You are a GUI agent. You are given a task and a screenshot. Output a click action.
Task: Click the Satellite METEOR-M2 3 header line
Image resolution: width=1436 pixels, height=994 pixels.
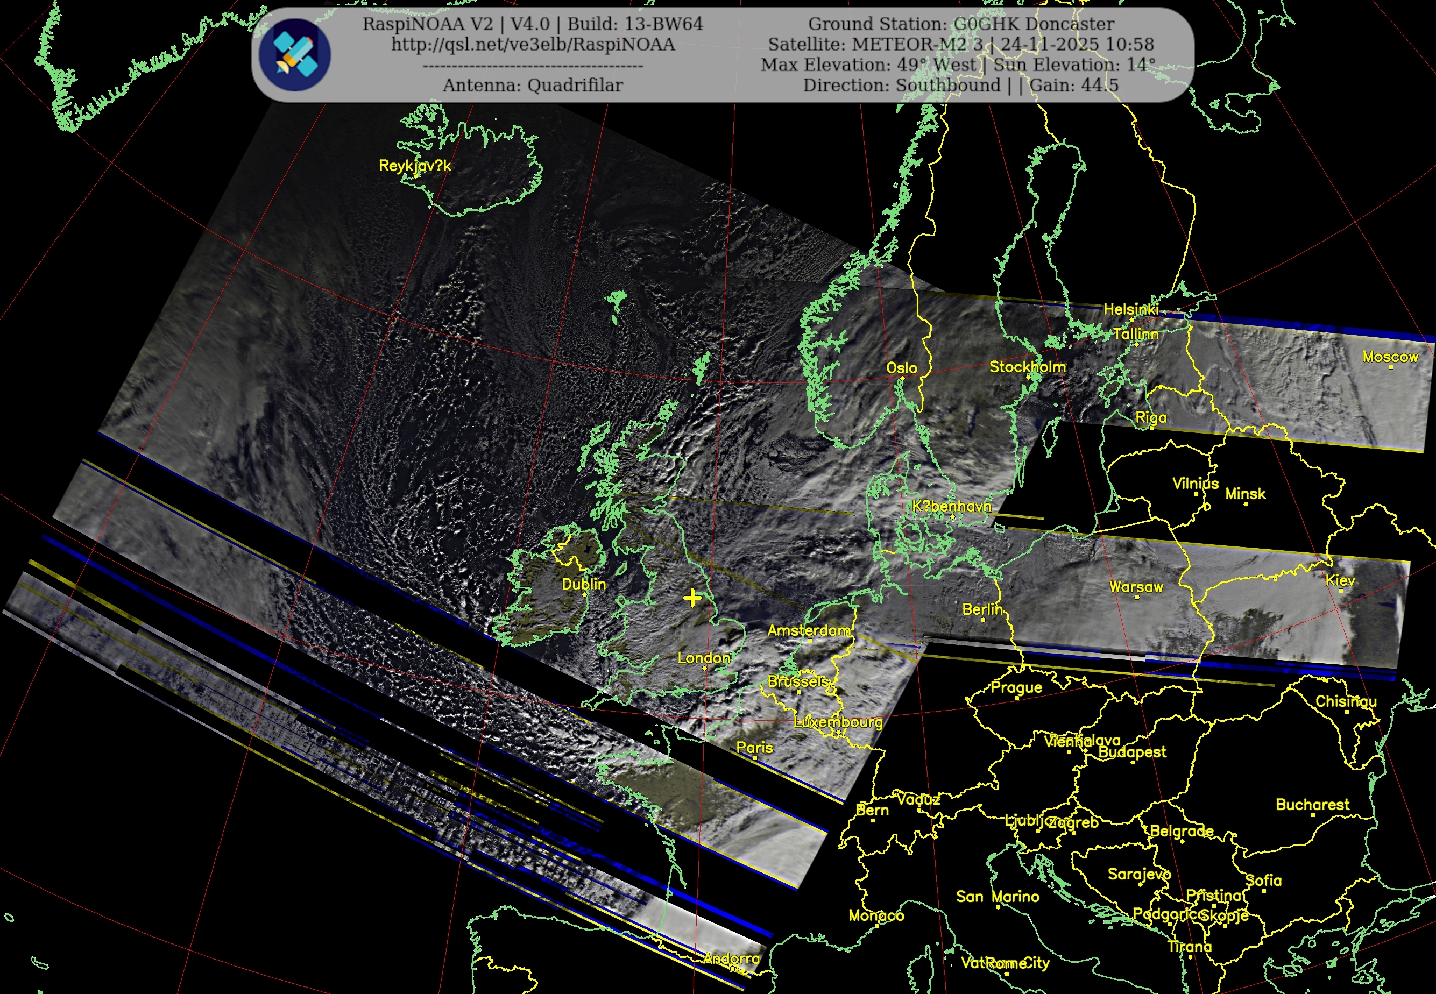[x=961, y=45]
